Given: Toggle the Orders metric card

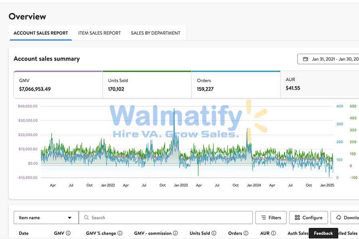Looking at the screenshot, I should 236,84.
